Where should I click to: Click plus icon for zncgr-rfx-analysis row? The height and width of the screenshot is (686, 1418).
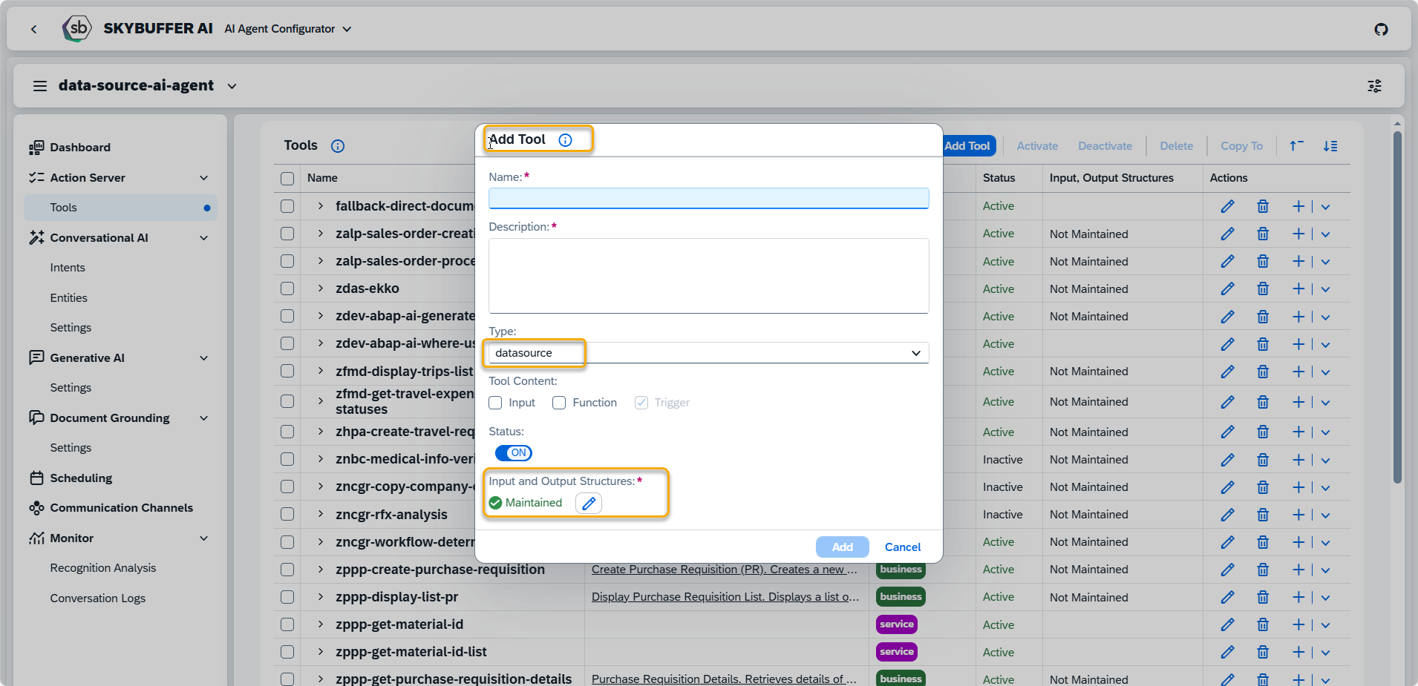(1298, 515)
